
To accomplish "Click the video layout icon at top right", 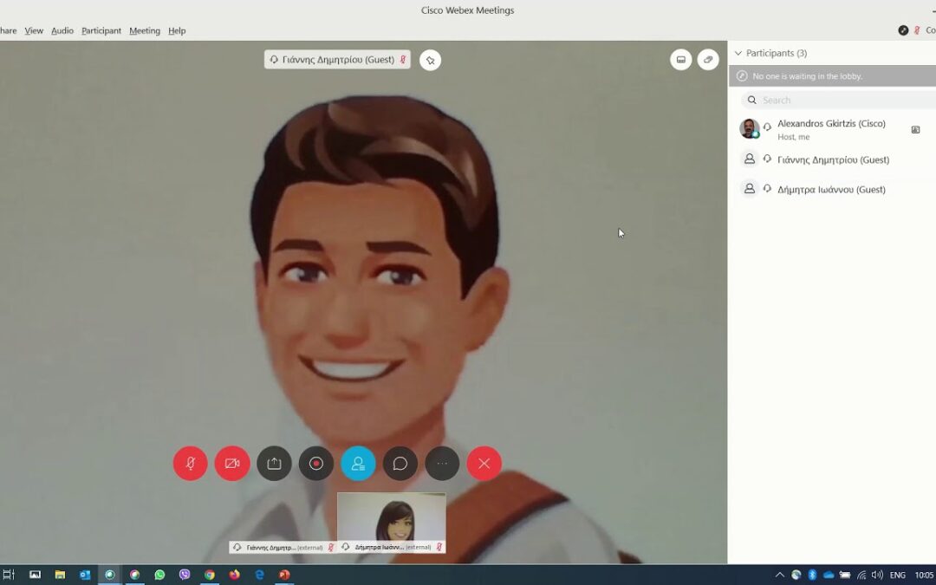I will coord(681,60).
